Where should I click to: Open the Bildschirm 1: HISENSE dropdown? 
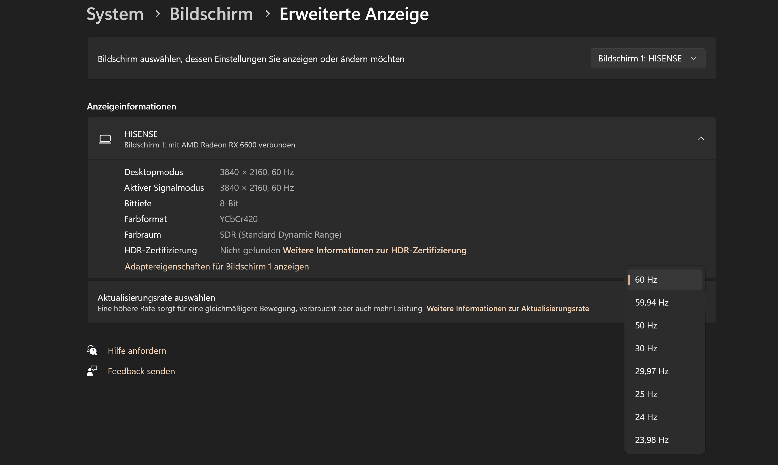tap(647, 59)
